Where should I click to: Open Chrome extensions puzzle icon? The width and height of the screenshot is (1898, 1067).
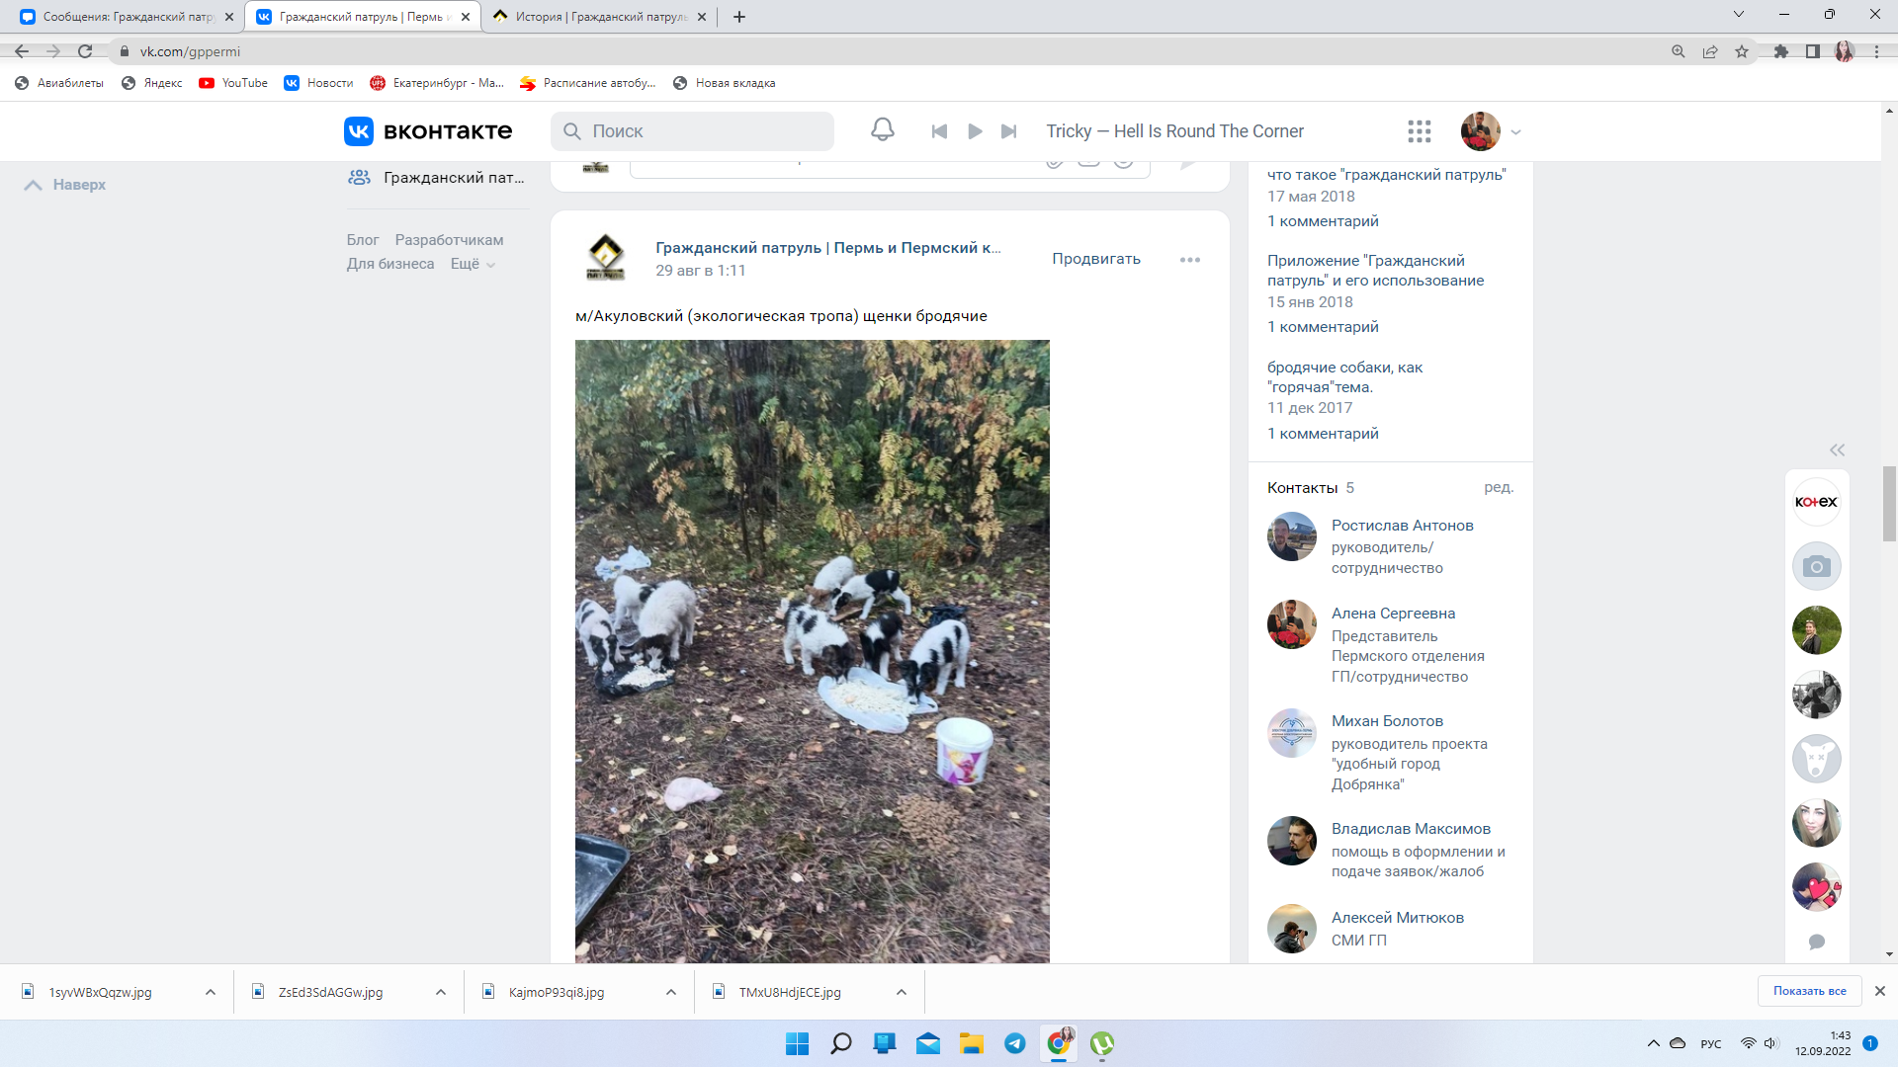pyautogui.click(x=1781, y=51)
